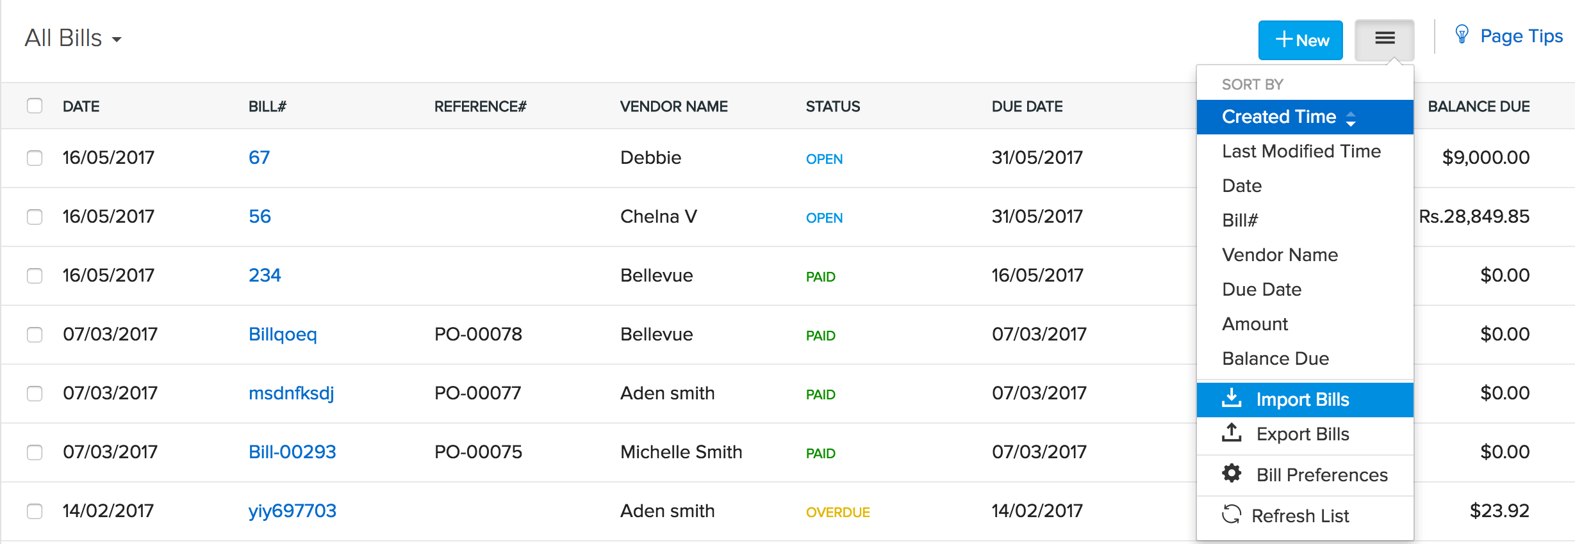
Task: Click the hamburger menu icon button
Action: click(1384, 39)
